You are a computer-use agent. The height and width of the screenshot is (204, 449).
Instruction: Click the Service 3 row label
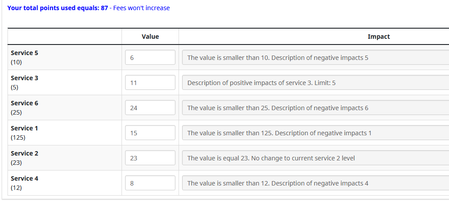pos(25,78)
